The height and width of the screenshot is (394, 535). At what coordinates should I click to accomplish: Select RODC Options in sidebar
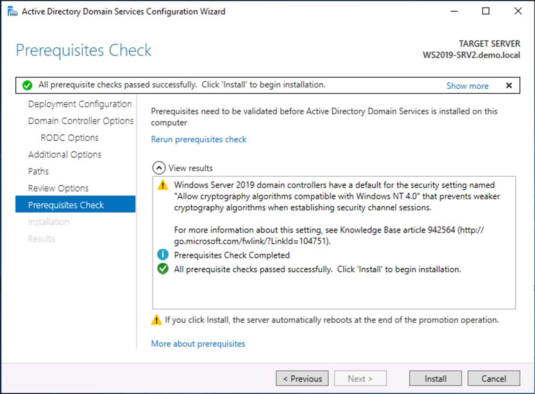point(70,138)
